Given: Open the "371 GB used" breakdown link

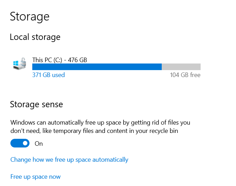Looking at the screenshot, I should coord(49,75).
